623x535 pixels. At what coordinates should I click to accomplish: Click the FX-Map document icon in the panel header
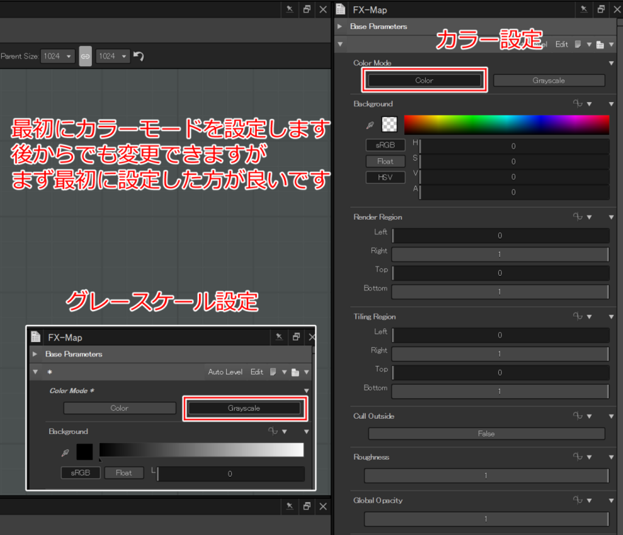(341, 9)
